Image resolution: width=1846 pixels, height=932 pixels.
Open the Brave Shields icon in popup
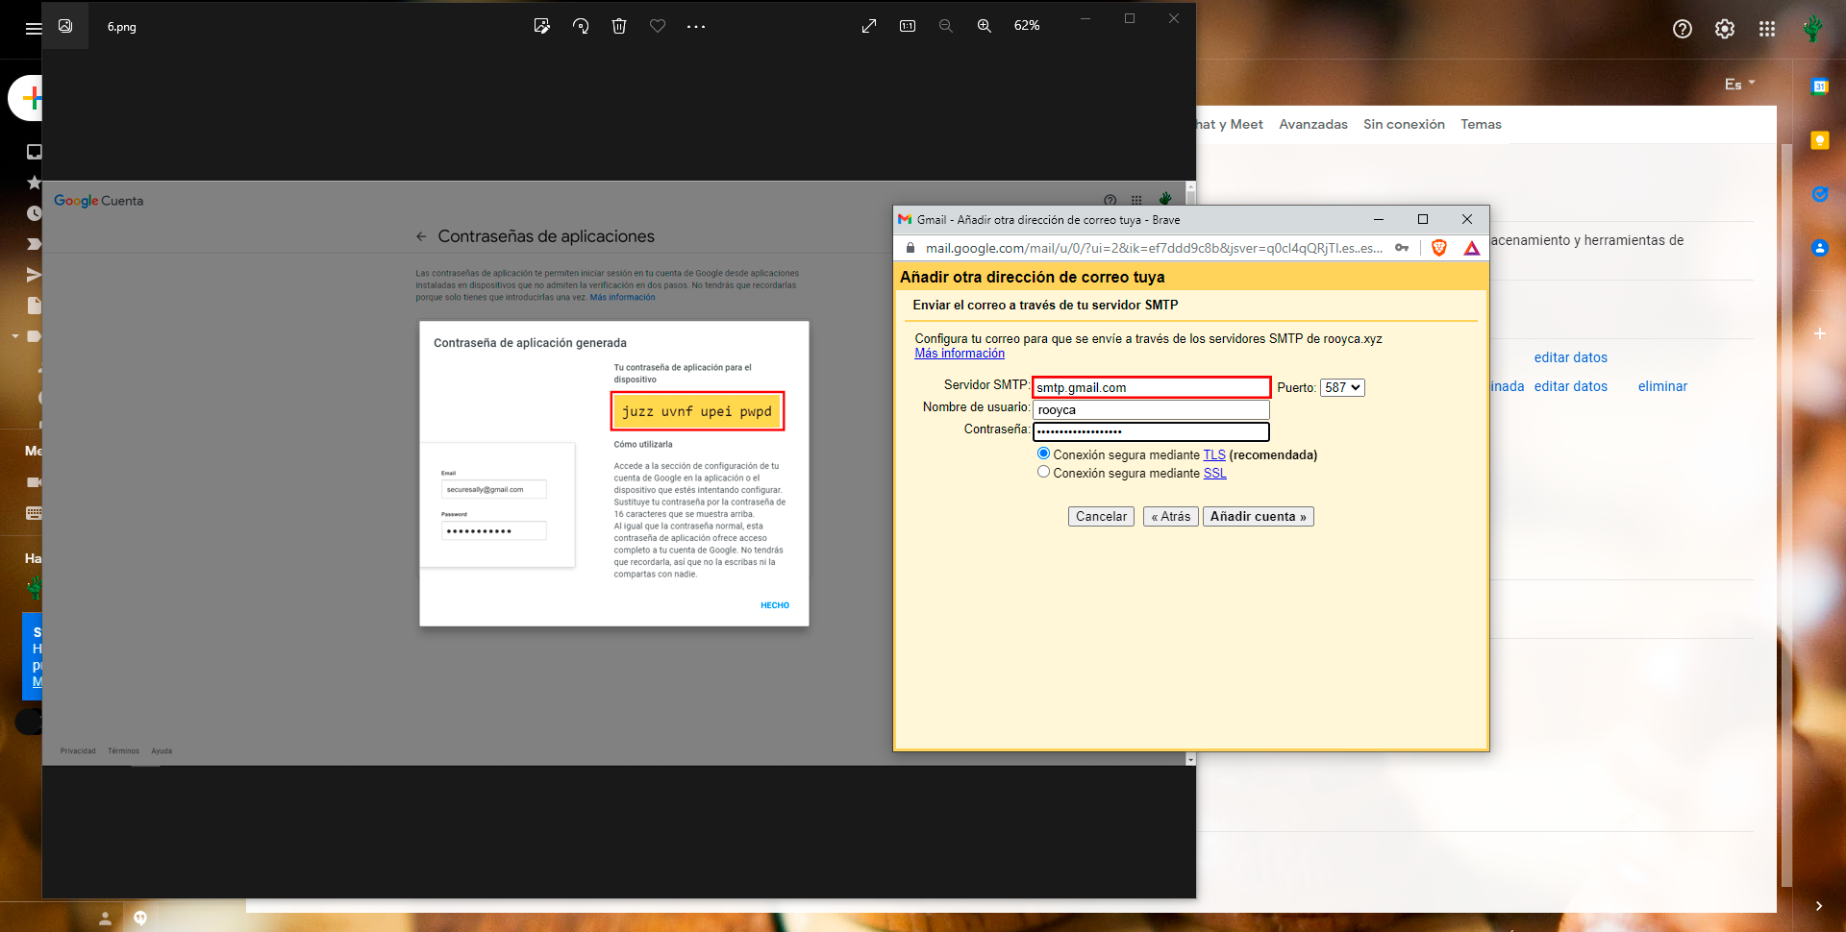click(1439, 248)
